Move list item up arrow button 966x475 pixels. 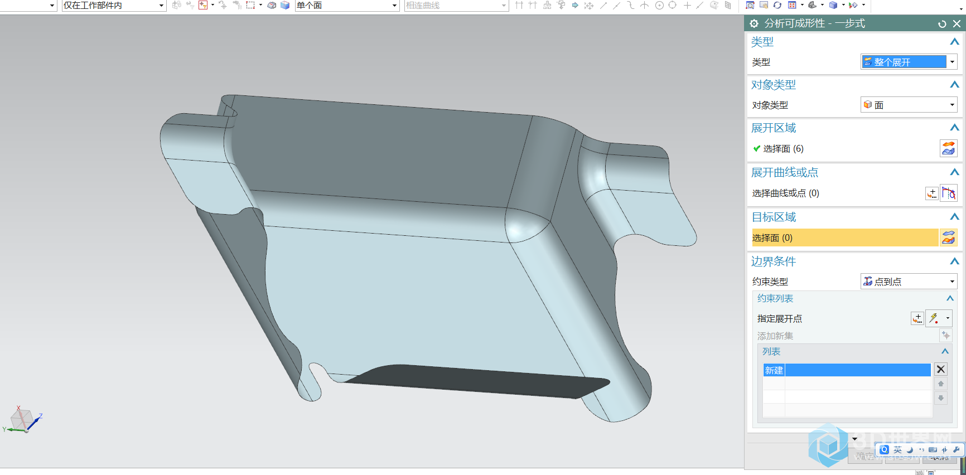941,384
